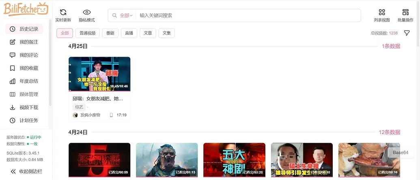Open 我的收藏 in sidebar

(x=24, y=68)
